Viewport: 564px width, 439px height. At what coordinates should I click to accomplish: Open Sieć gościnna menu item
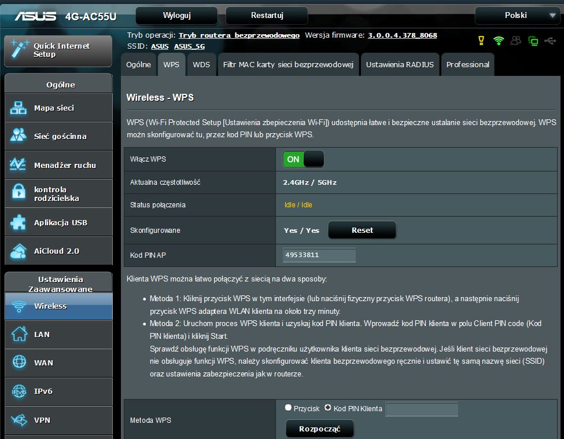click(x=58, y=136)
